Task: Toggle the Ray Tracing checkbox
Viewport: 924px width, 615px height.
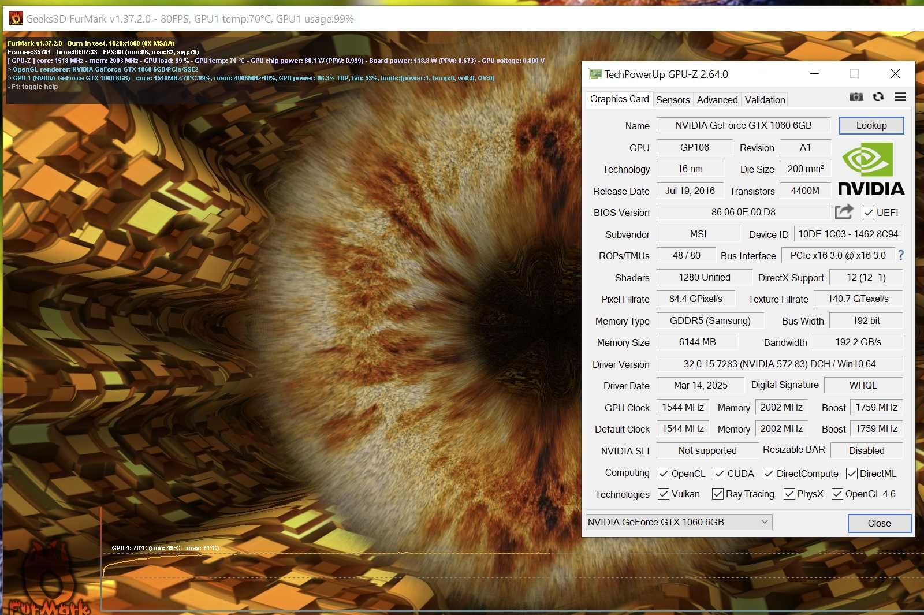Action: [x=718, y=494]
